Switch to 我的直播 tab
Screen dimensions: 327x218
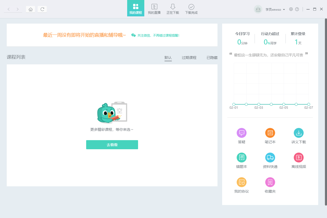pos(154,9)
